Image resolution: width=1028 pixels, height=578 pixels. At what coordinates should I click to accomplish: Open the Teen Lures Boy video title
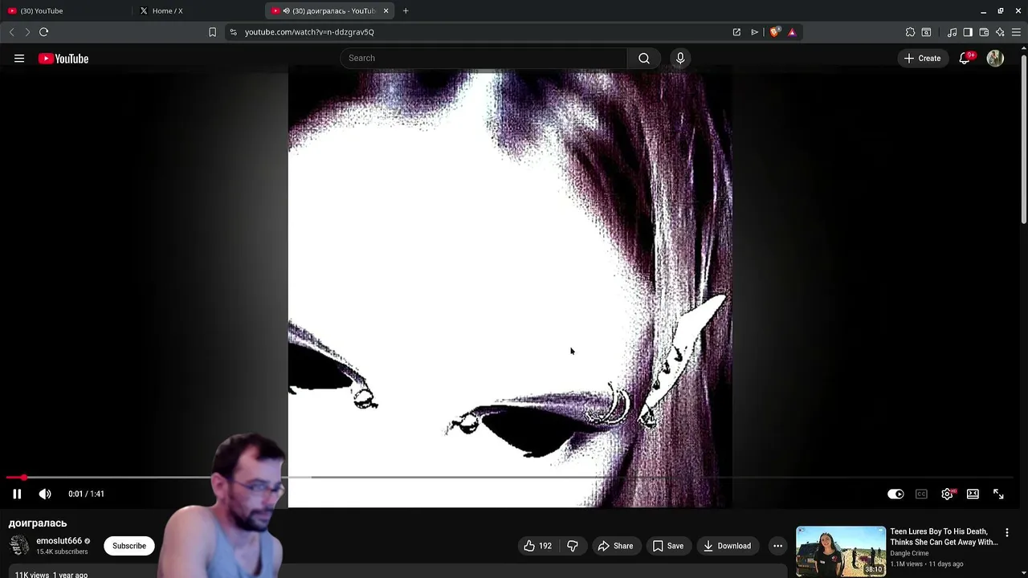pos(944,536)
